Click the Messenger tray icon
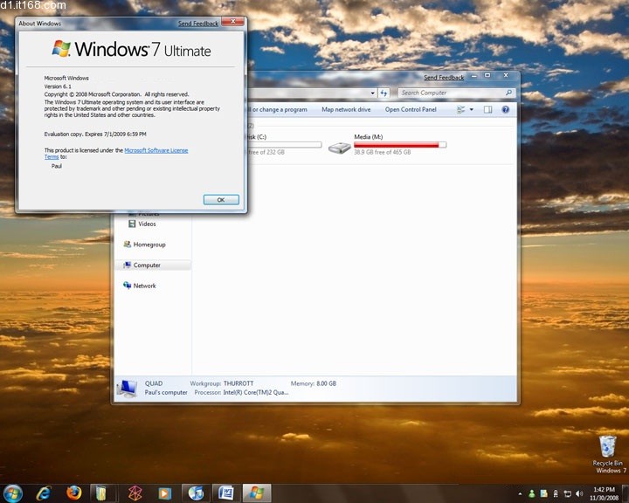 532,493
